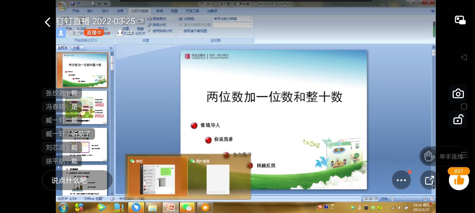This screenshot has width=475, height=213.
Task: Click Undo icon in quick access toolbar
Action: tap(79, 4)
